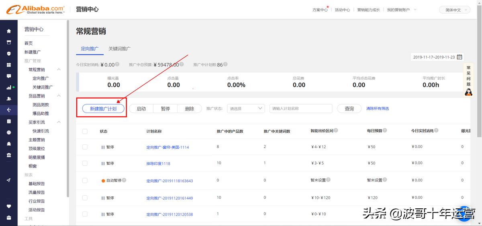
Task: Switch to the 关键词推广 tab
Action: click(x=119, y=49)
